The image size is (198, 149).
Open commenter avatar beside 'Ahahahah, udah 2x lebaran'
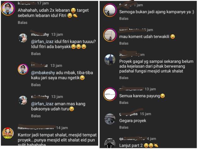point(8,9)
